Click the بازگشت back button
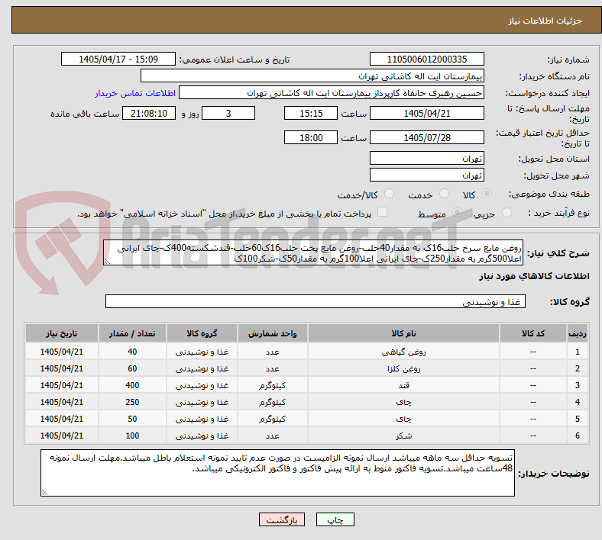This screenshot has height=540, width=602. click(282, 519)
